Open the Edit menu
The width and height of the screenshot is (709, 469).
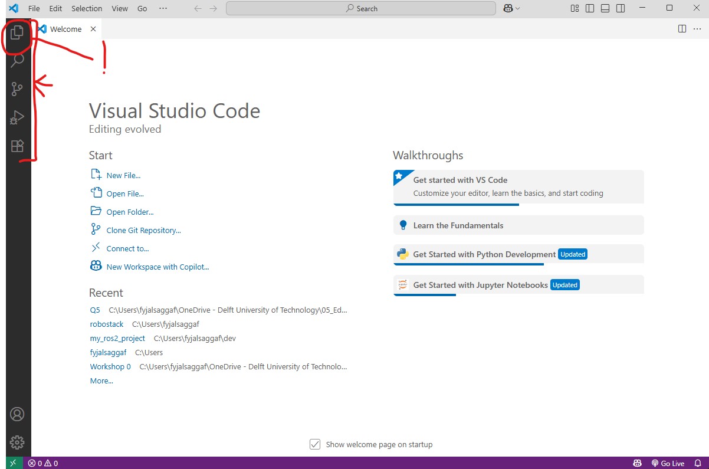(55, 8)
